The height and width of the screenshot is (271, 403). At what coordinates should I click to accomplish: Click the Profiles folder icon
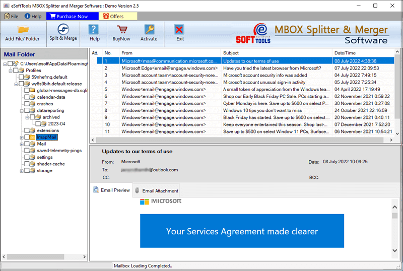pyautogui.click(x=21, y=70)
